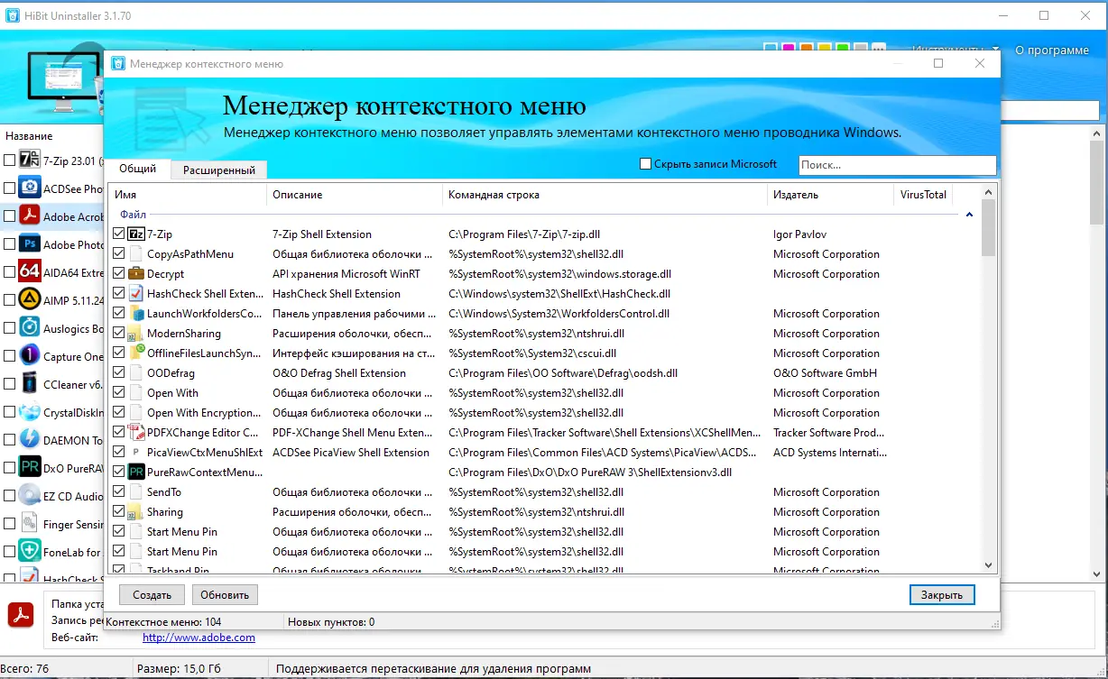The image size is (1108, 679).
Task: Click the 'Название' column header in main window
Action: 29,135
